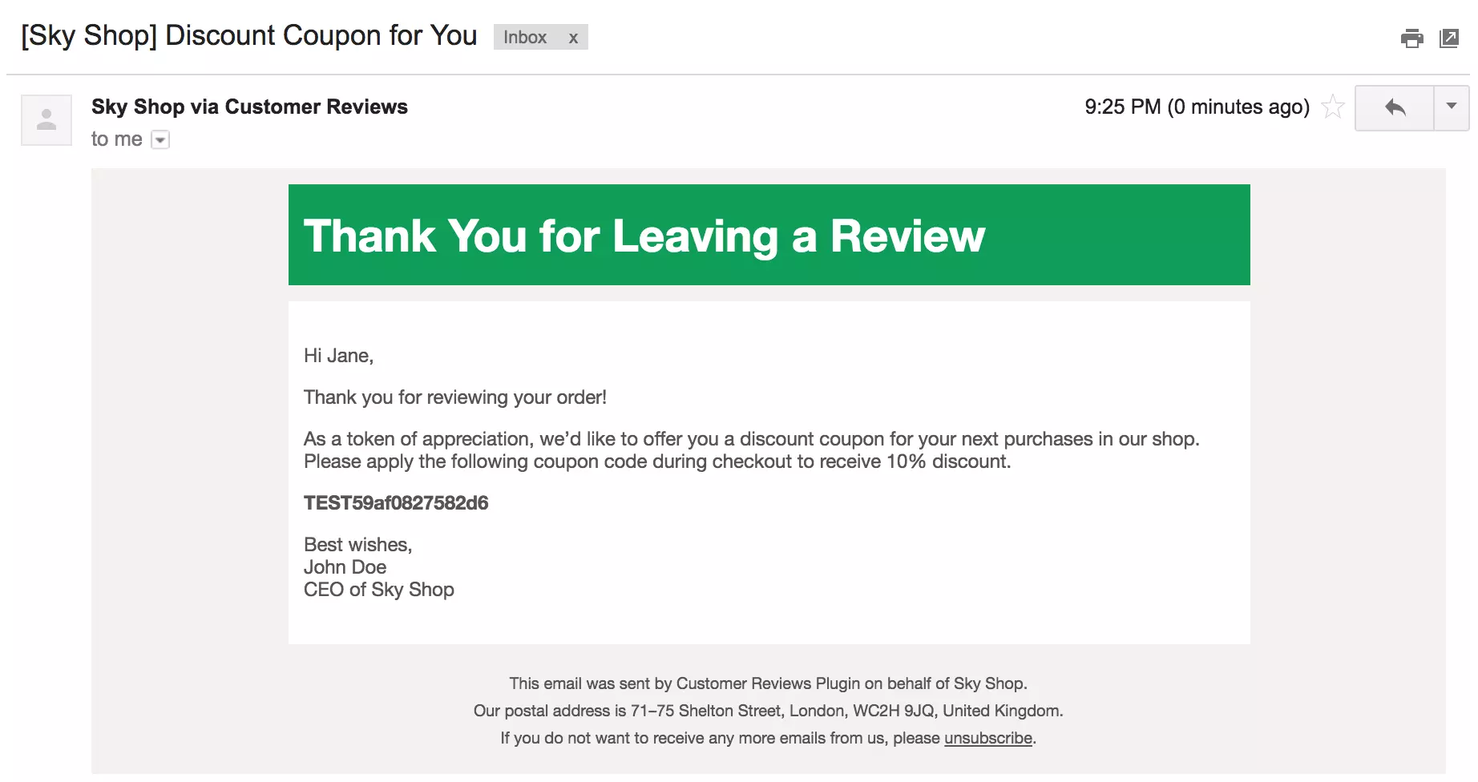Print the email
This screenshot has width=1478, height=782.
(1412, 38)
